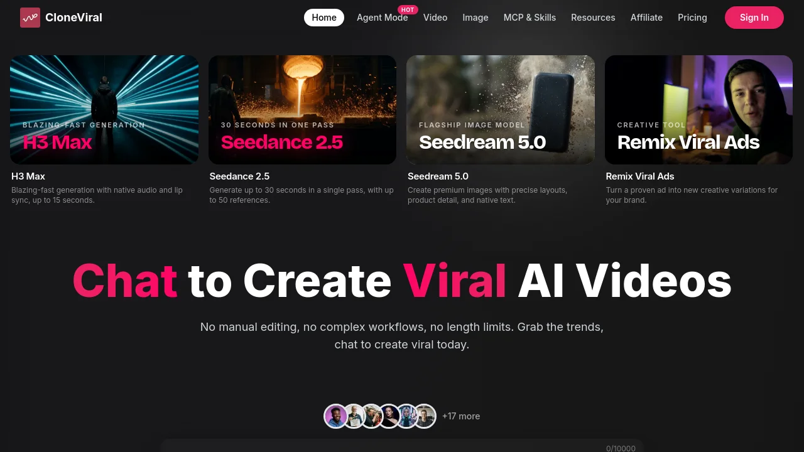804x452 pixels.
Task: Focus the chat prompt input box
Action: pyautogui.click(x=402, y=446)
